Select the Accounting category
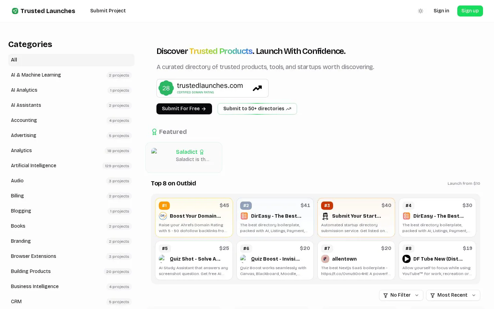 [71, 120]
